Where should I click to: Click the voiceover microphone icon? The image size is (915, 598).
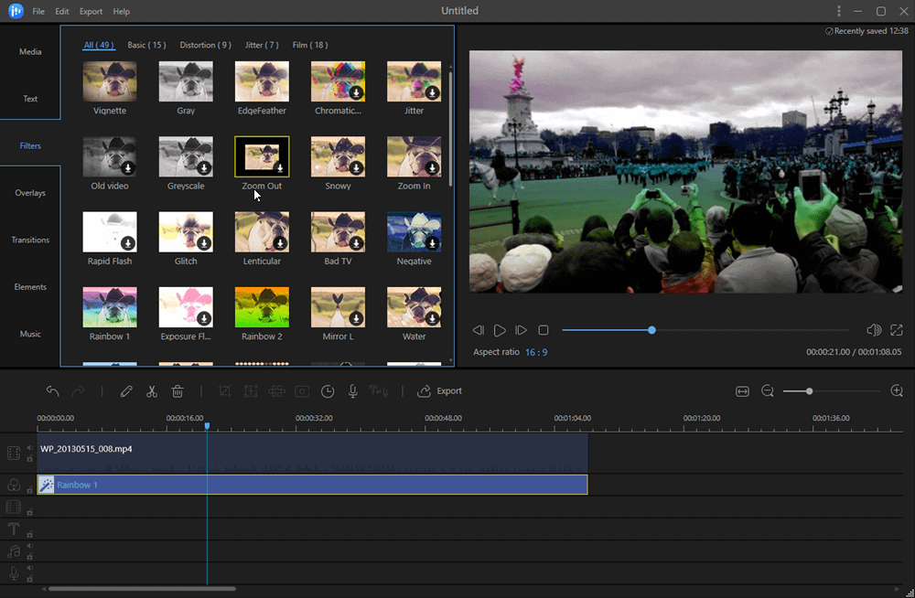click(352, 391)
